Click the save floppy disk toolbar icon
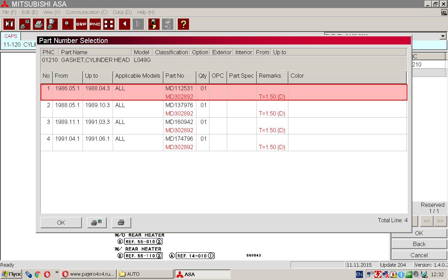This screenshot has width=448, height=280. click(153, 24)
